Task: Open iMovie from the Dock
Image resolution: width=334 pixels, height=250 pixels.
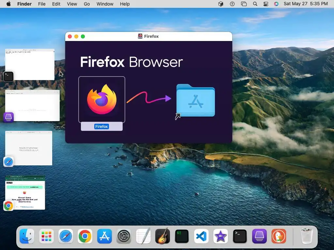Action: pos(220,236)
